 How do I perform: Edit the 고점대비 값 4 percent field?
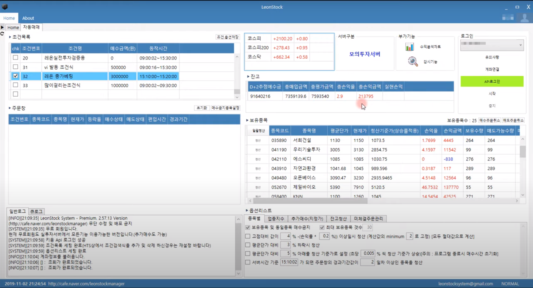pyautogui.click(x=286, y=236)
